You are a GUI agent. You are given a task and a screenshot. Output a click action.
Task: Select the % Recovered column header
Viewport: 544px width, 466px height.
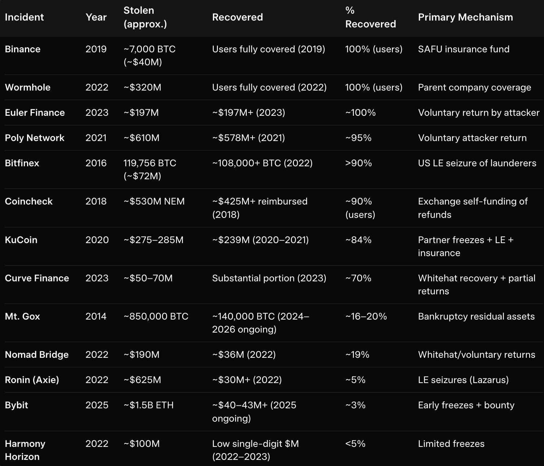tap(370, 17)
